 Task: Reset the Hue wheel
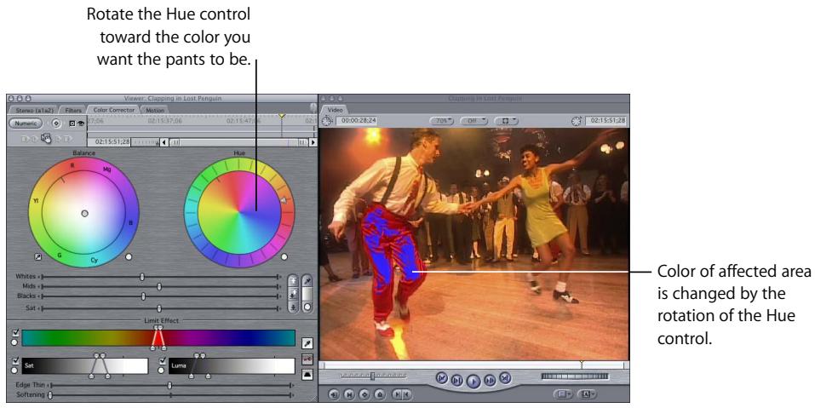point(284,256)
